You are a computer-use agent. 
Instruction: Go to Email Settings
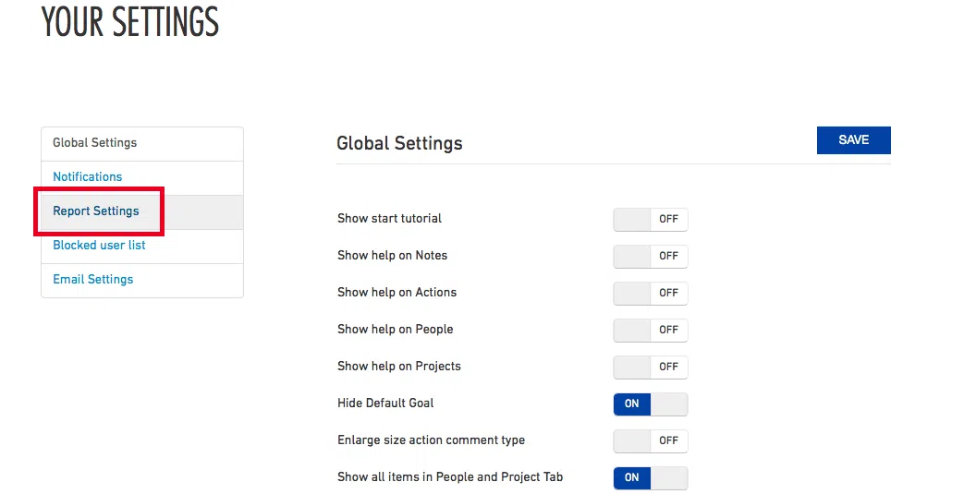(x=92, y=280)
